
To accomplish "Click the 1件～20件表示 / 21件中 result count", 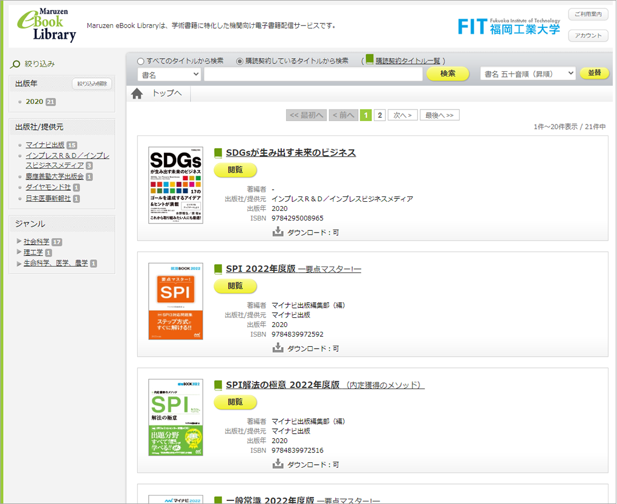I will [x=569, y=126].
